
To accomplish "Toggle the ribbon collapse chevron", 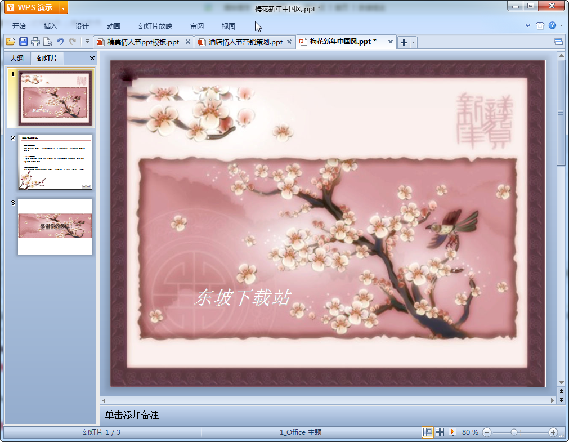I will (527, 25).
